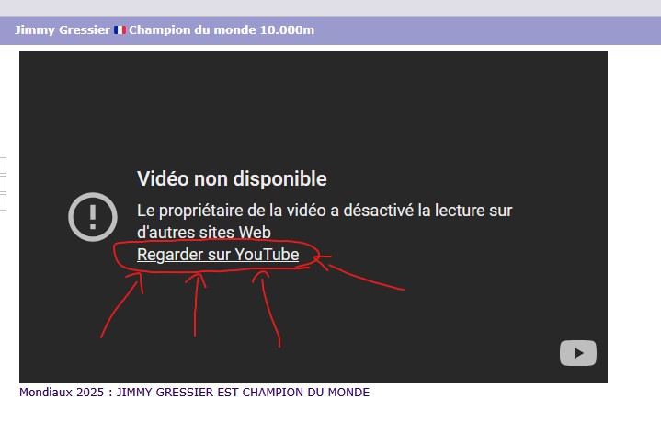This screenshot has height=434, width=661.
Task: Click the empty dark area at the top of the video player
Action: [313, 92]
